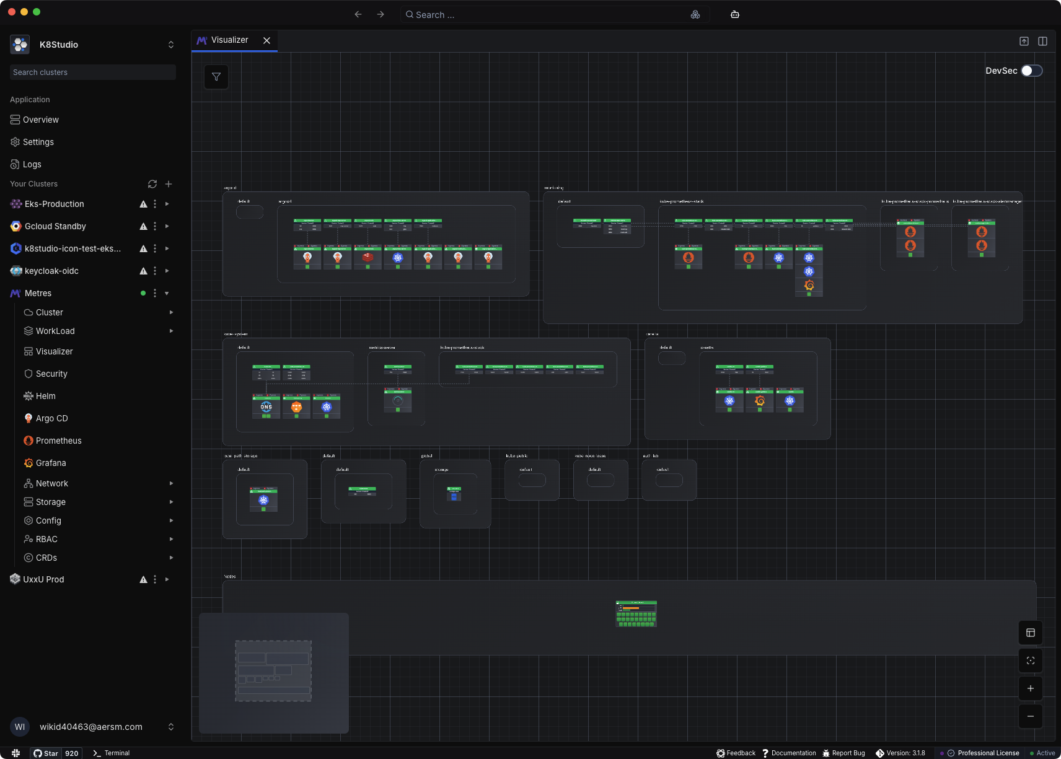
Task: Go forward with the right arrow
Action: (381, 14)
